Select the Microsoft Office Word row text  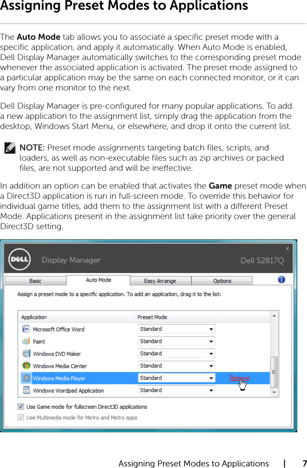[58, 329]
